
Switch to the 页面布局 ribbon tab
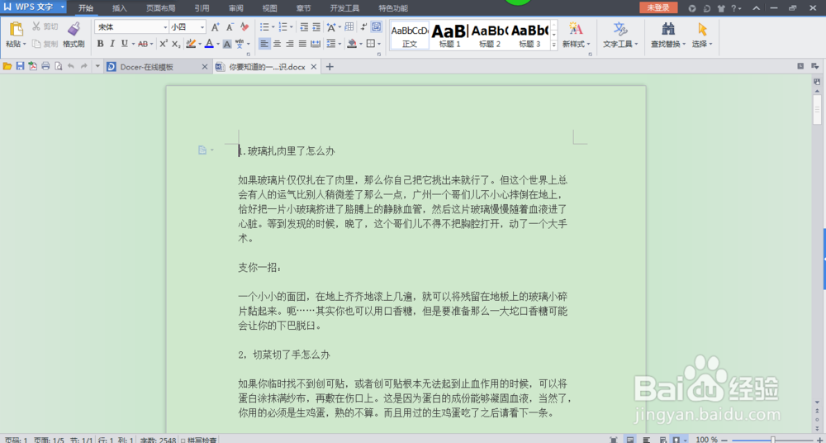(x=161, y=8)
